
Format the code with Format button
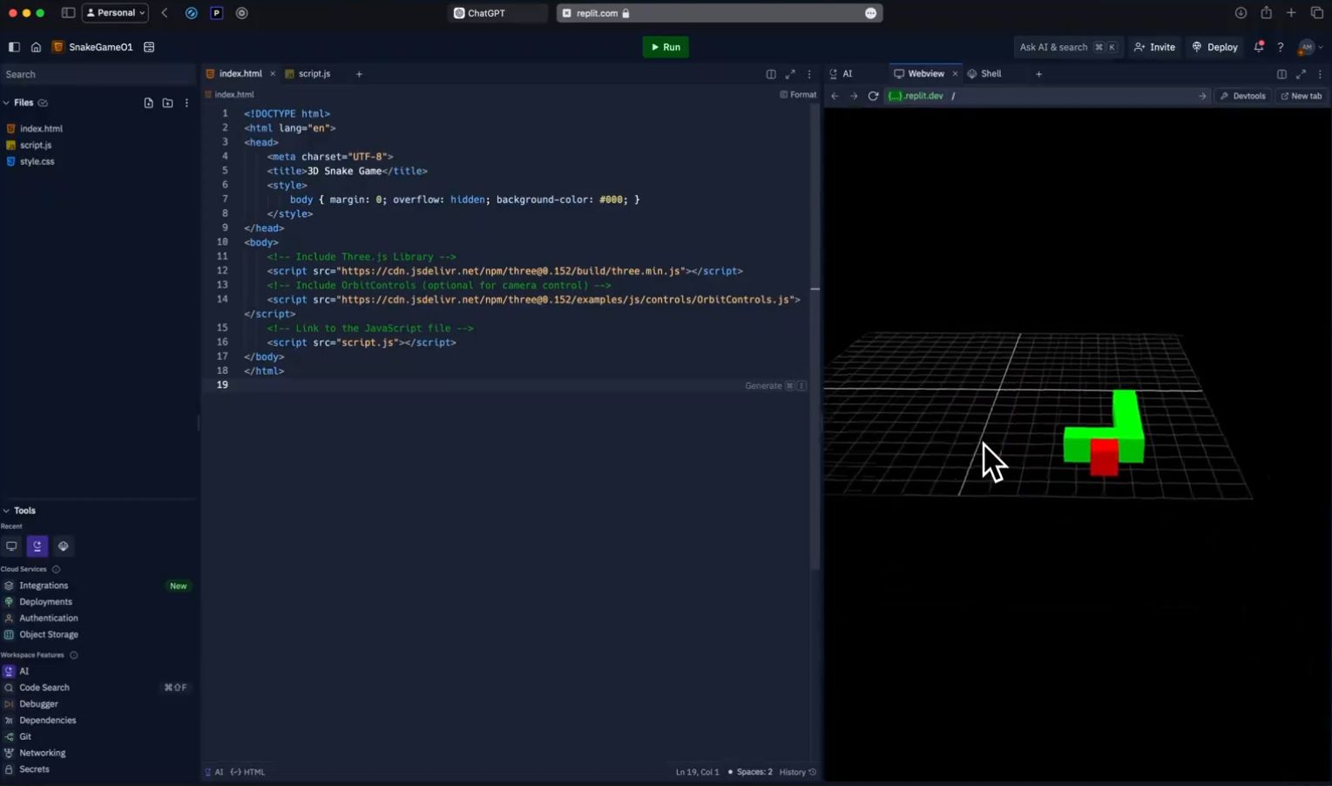coord(798,95)
